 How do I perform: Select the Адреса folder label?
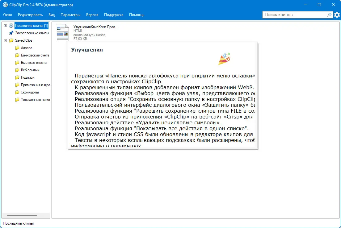[x=27, y=48]
